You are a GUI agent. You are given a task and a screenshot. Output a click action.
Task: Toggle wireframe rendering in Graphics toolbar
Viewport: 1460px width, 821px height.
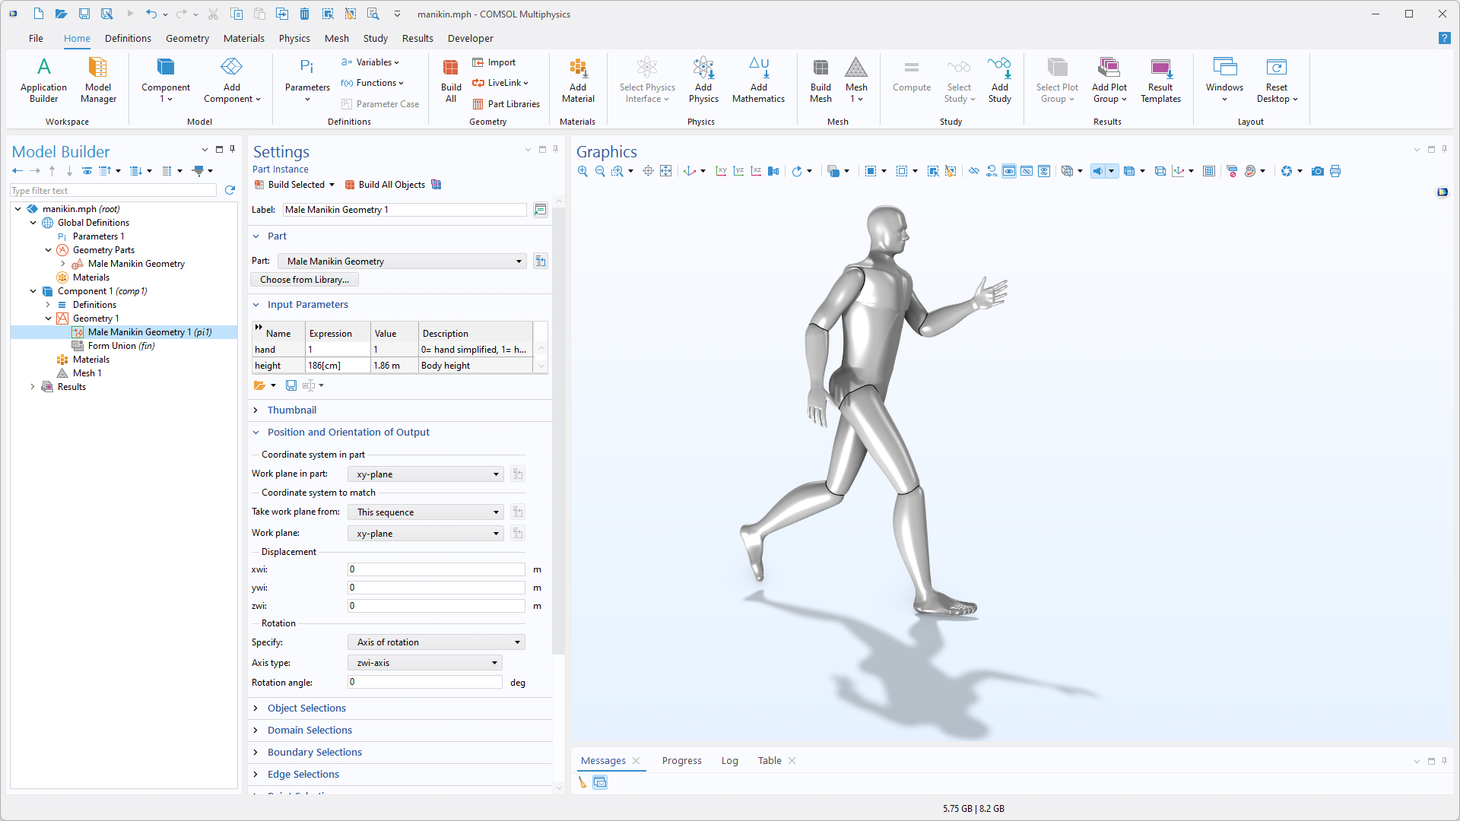pos(1160,172)
